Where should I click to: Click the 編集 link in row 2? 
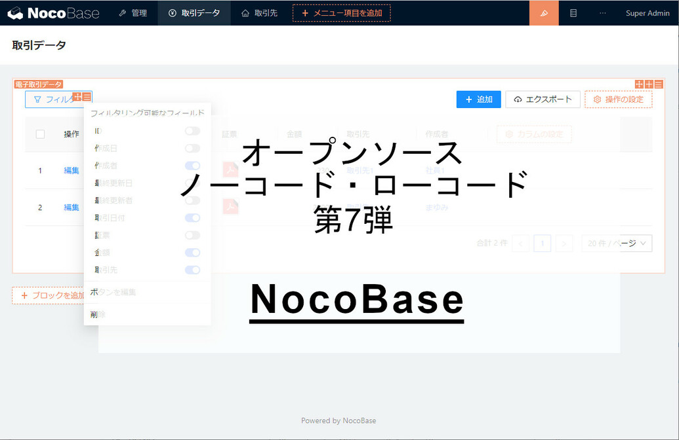72,208
